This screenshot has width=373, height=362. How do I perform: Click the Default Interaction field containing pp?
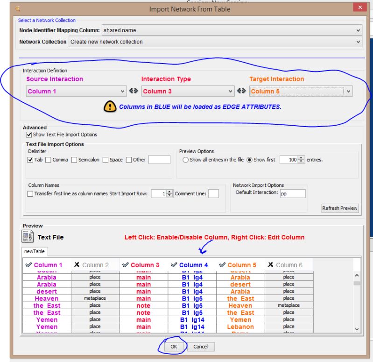coord(293,193)
